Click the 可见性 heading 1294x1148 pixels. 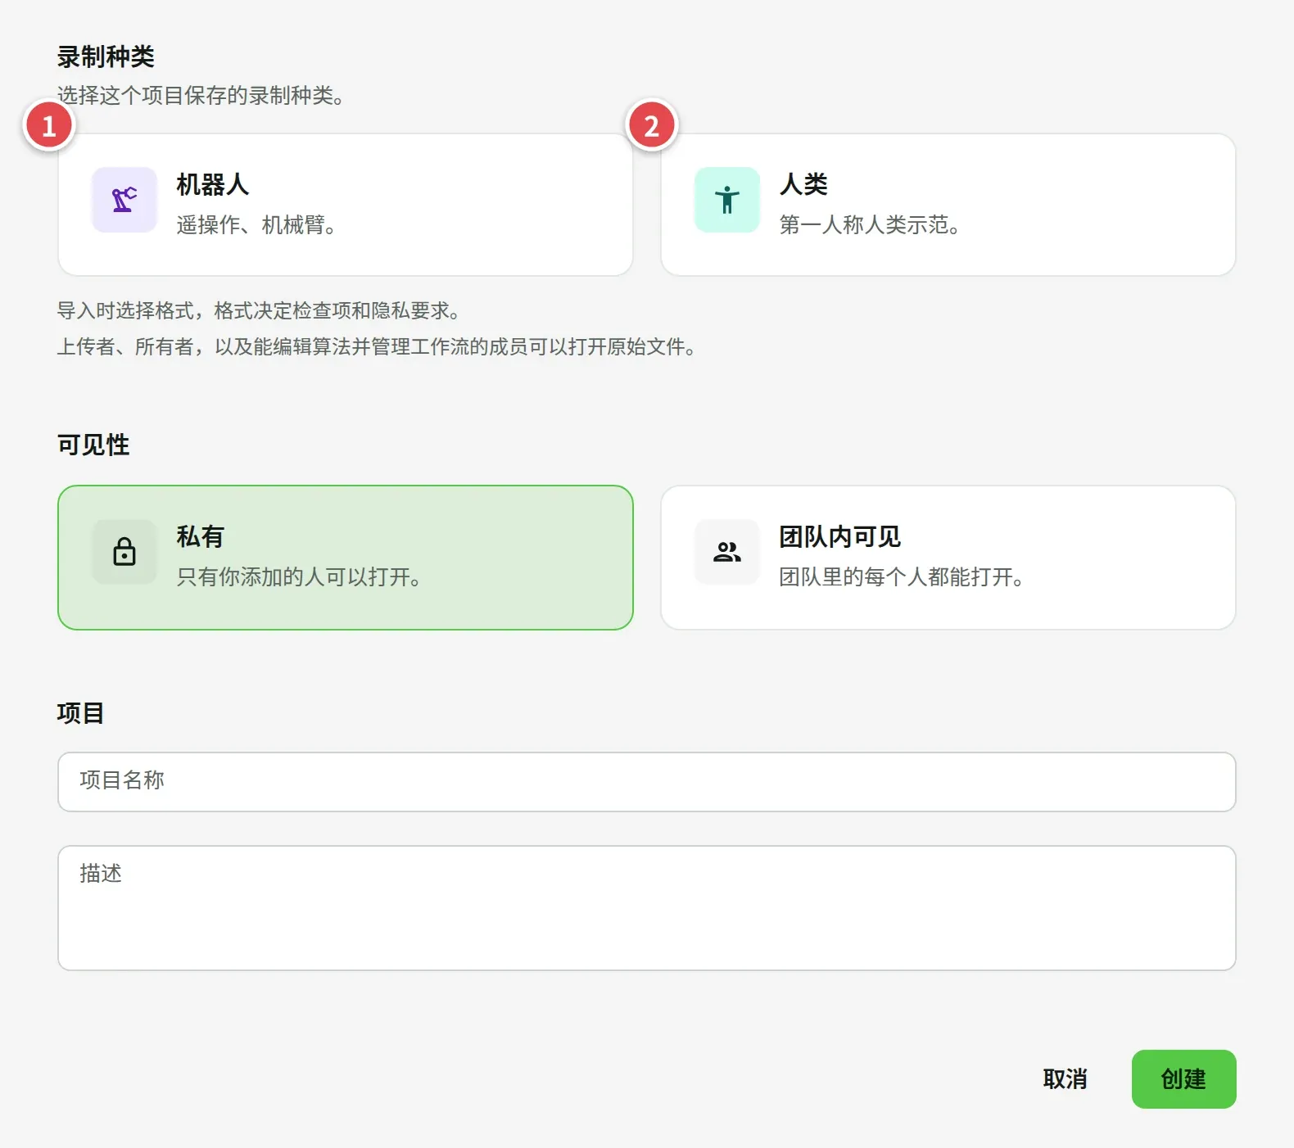click(x=93, y=445)
